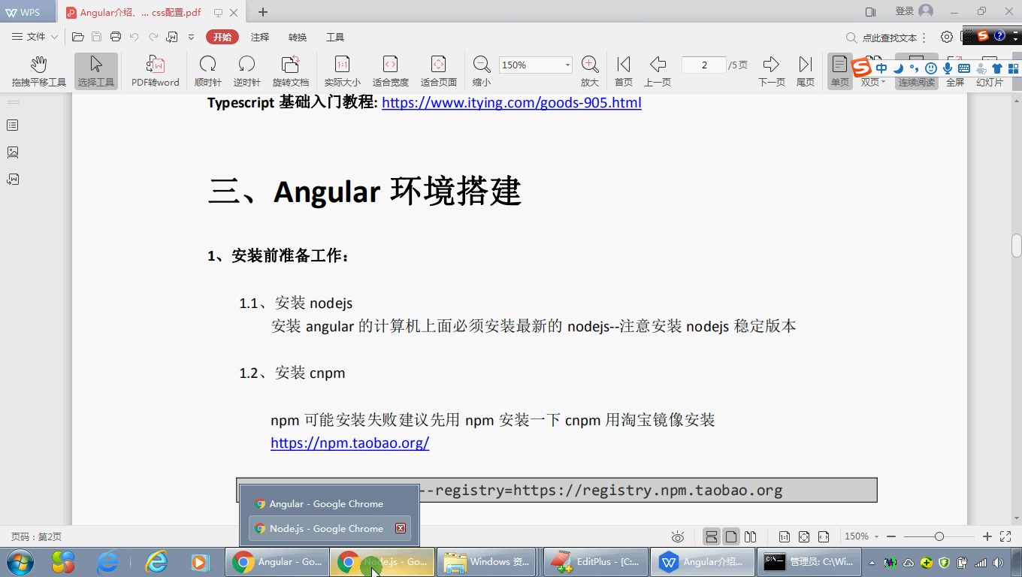
Task: Click status bar actual size icon
Action: tap(785, 536)
